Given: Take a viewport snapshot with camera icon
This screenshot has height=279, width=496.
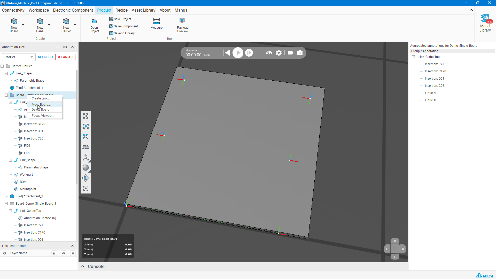Looking at the screenshot, I should point(300,53).
